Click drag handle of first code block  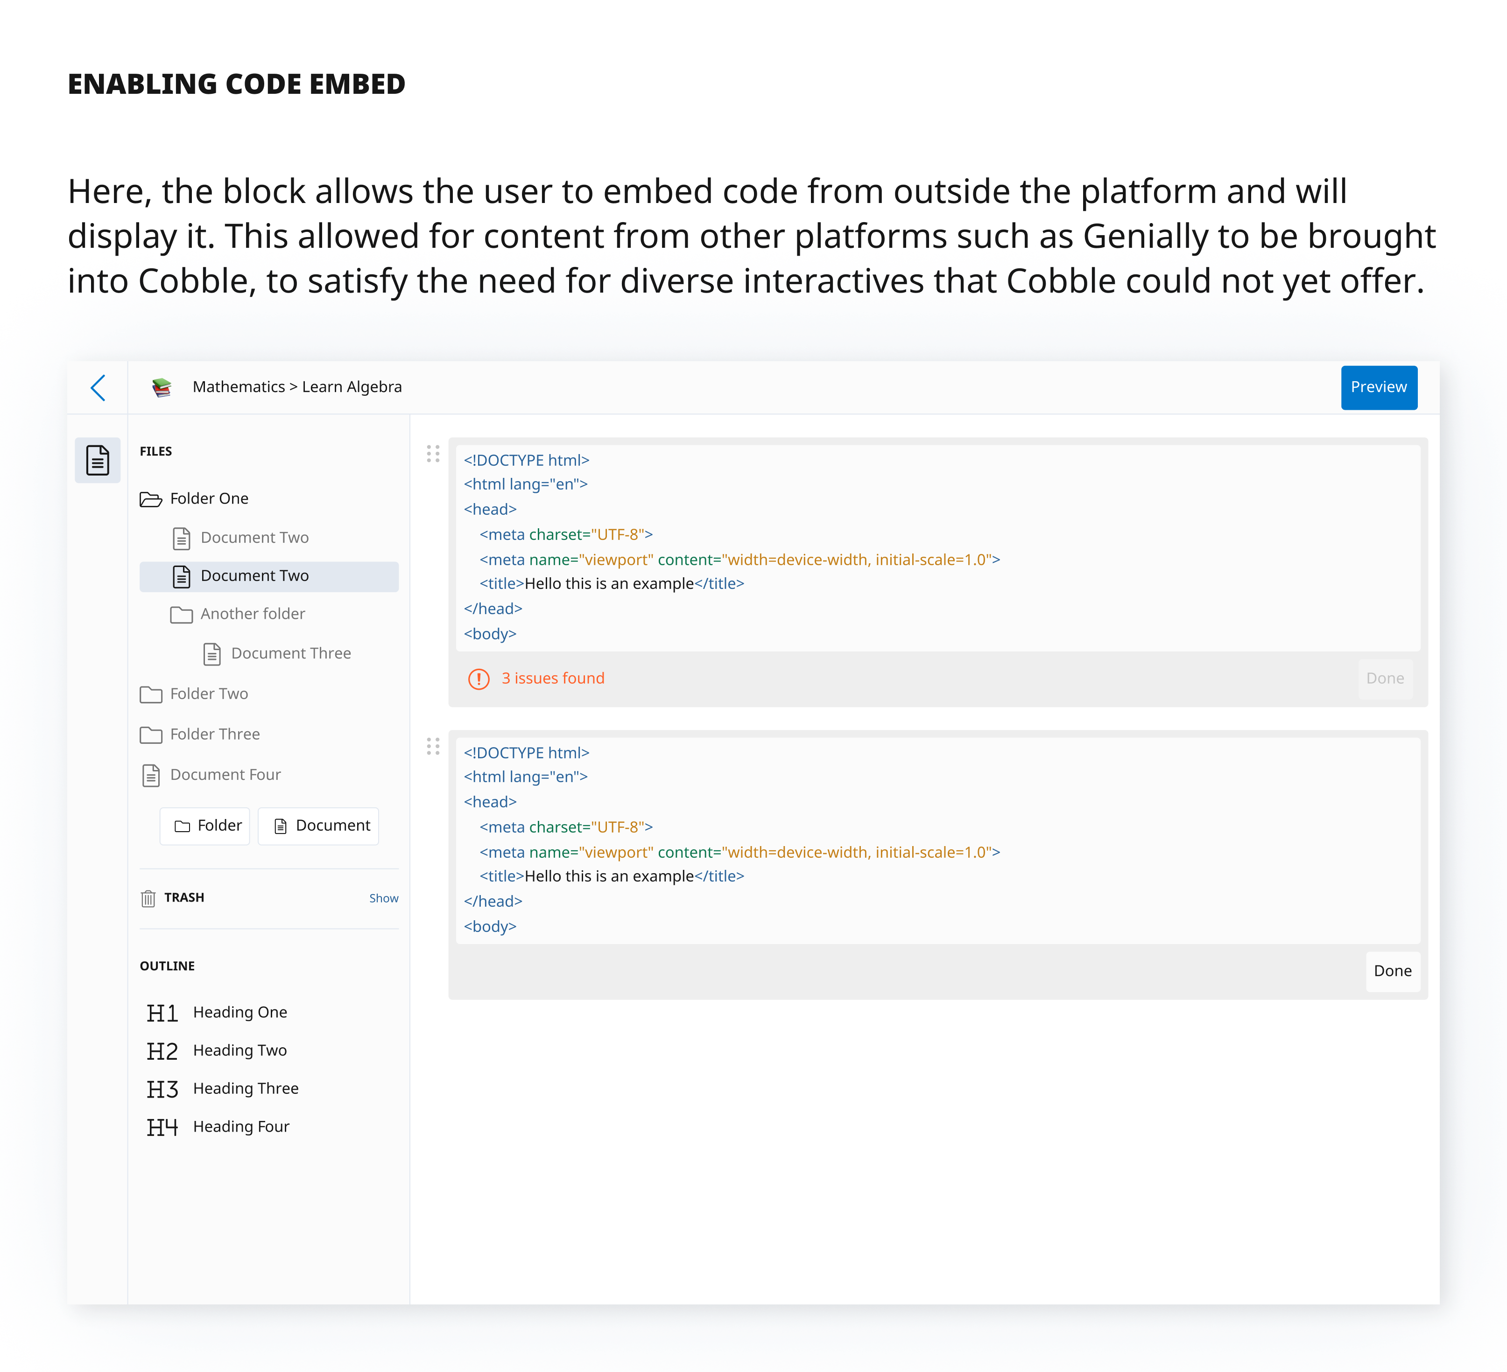click(x=433, y=454)
